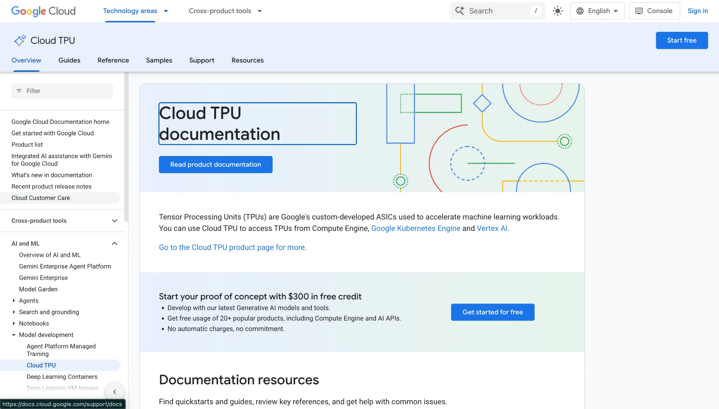Switch to the Guides tab
This screenshot has height=409, width=719.
[69, 60]
